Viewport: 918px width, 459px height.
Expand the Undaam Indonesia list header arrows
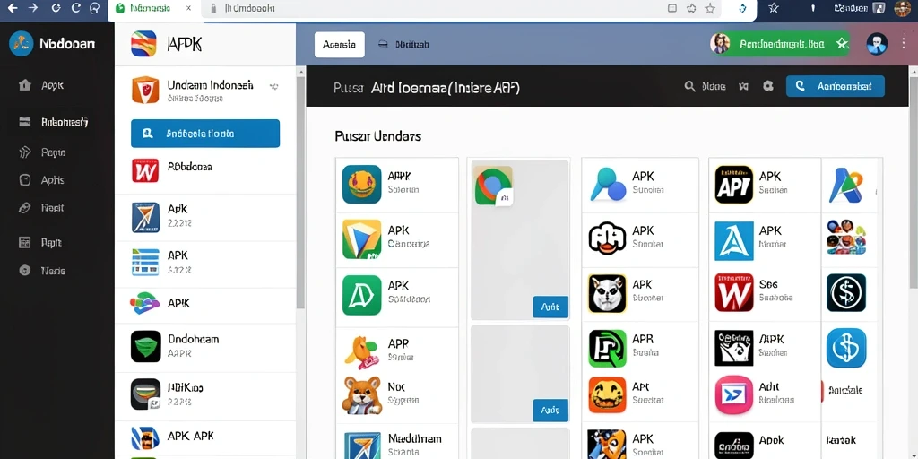coord(273,87)
